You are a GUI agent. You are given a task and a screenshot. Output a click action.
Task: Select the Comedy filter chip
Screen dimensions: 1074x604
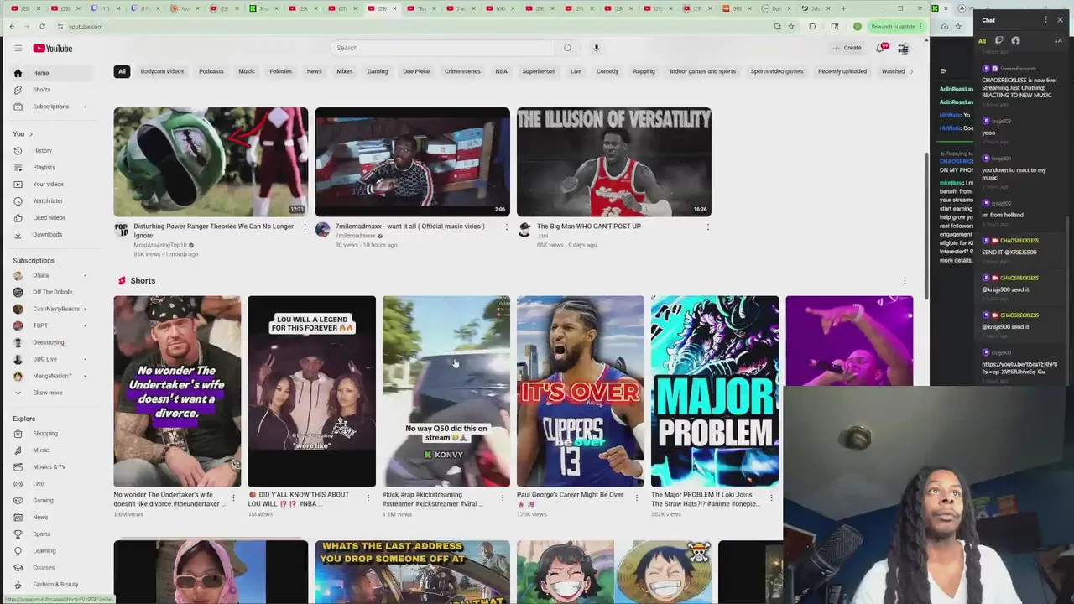(x=607, y=71)
